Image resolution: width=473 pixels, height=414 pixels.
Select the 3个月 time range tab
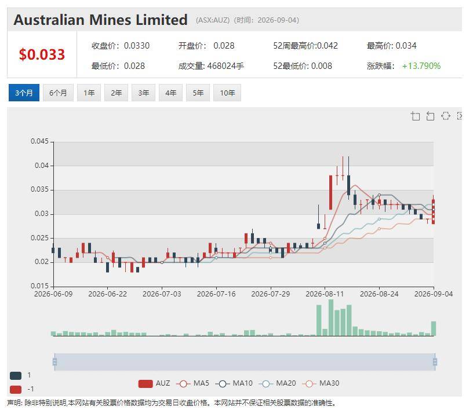24,93
